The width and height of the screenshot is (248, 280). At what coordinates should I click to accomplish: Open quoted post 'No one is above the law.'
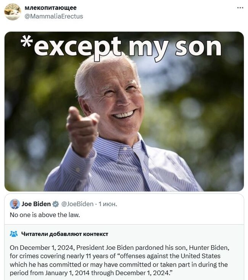tap(45, 215)
